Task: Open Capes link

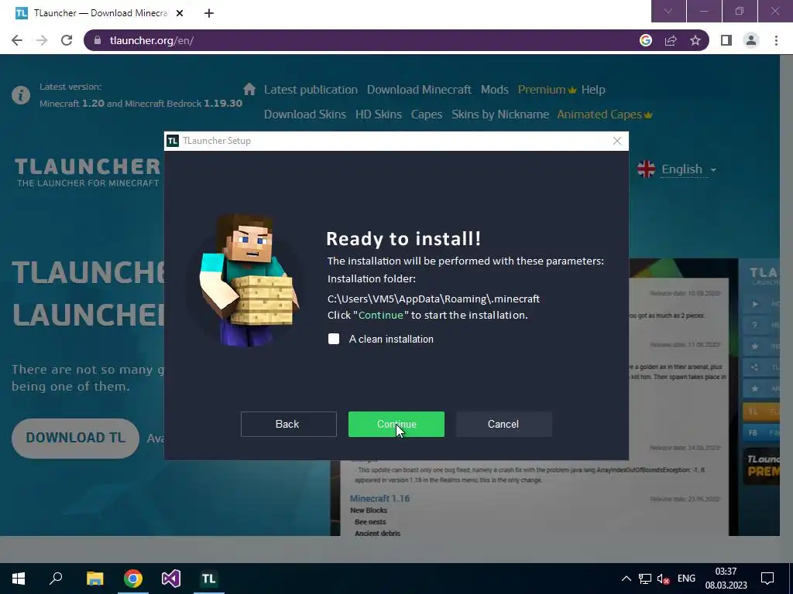Action: pos(427,114)
